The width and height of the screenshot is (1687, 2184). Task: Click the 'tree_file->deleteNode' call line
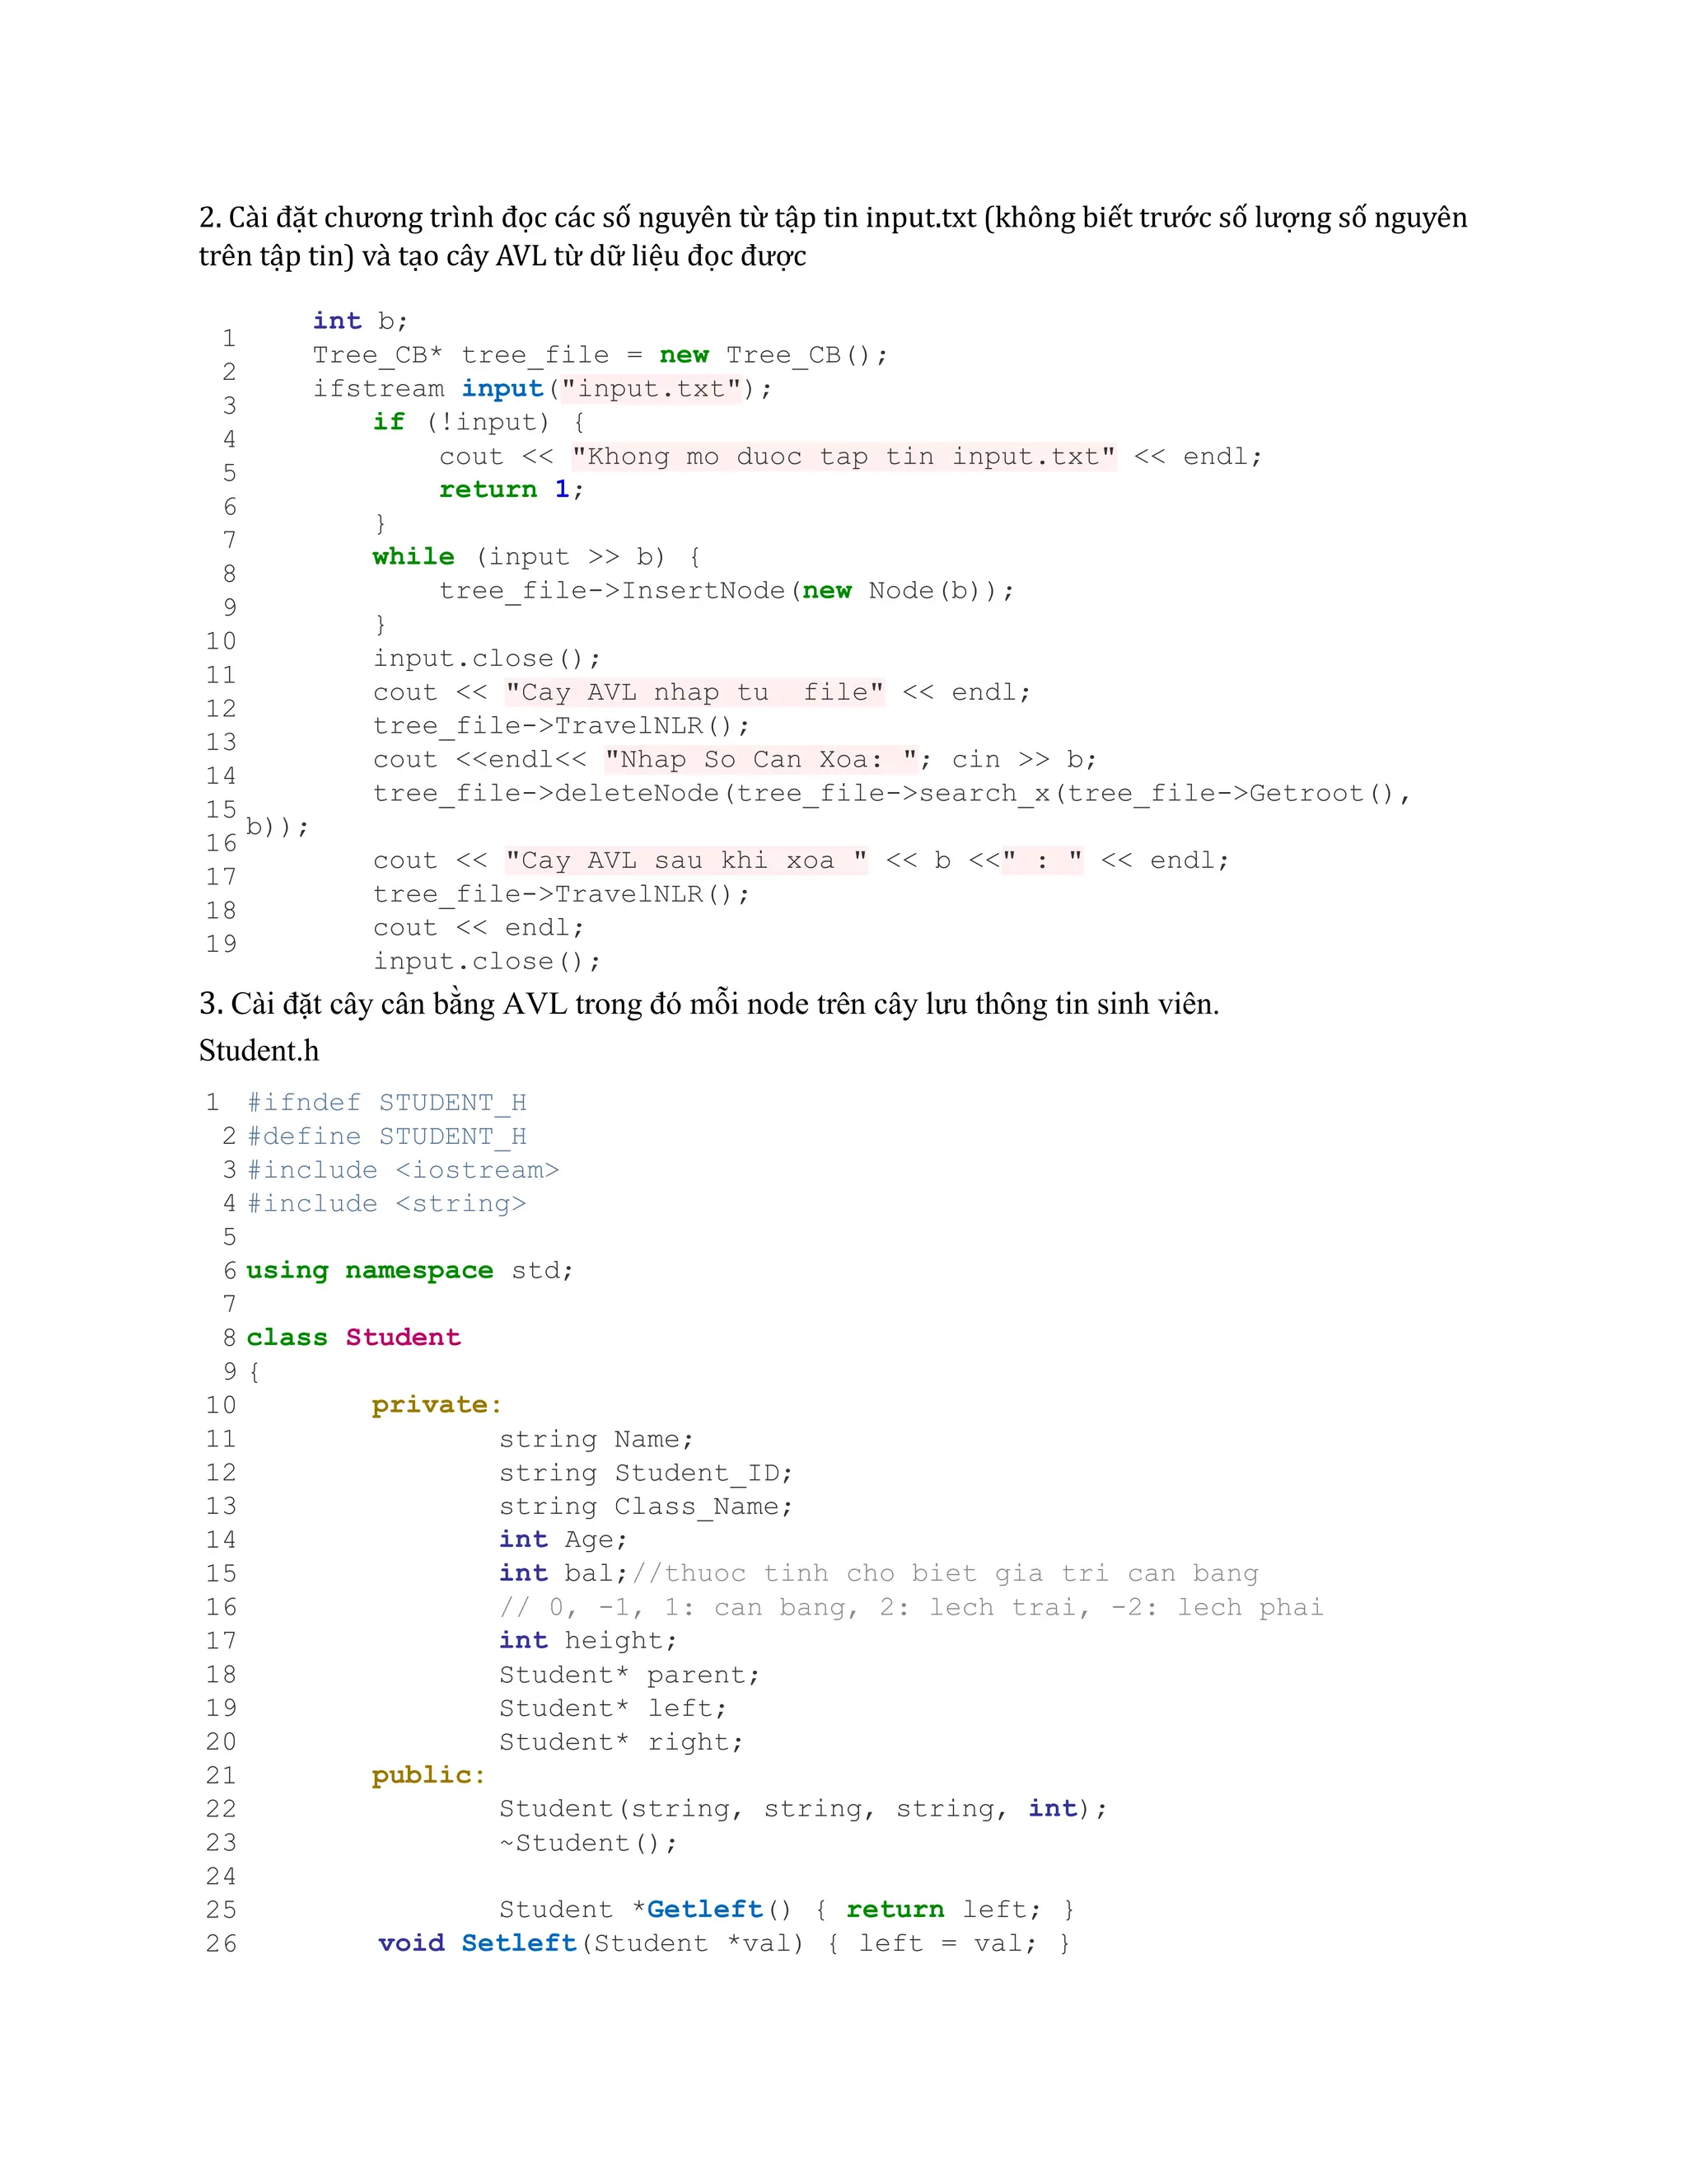[890, 793]
